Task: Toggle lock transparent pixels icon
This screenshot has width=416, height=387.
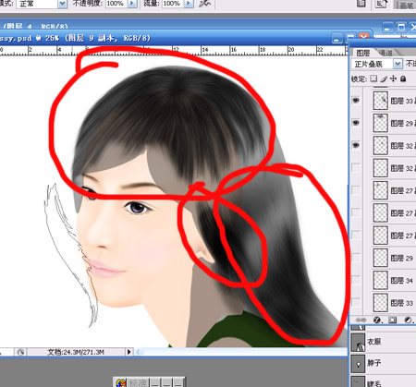Action: tap(373, 79)
